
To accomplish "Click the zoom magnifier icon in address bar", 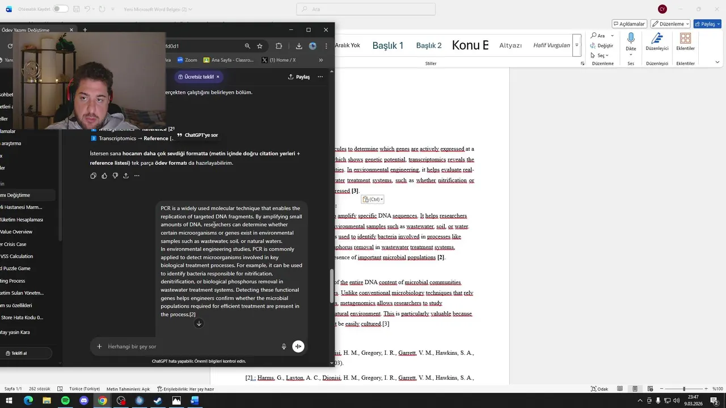I will tap(247, 46).
